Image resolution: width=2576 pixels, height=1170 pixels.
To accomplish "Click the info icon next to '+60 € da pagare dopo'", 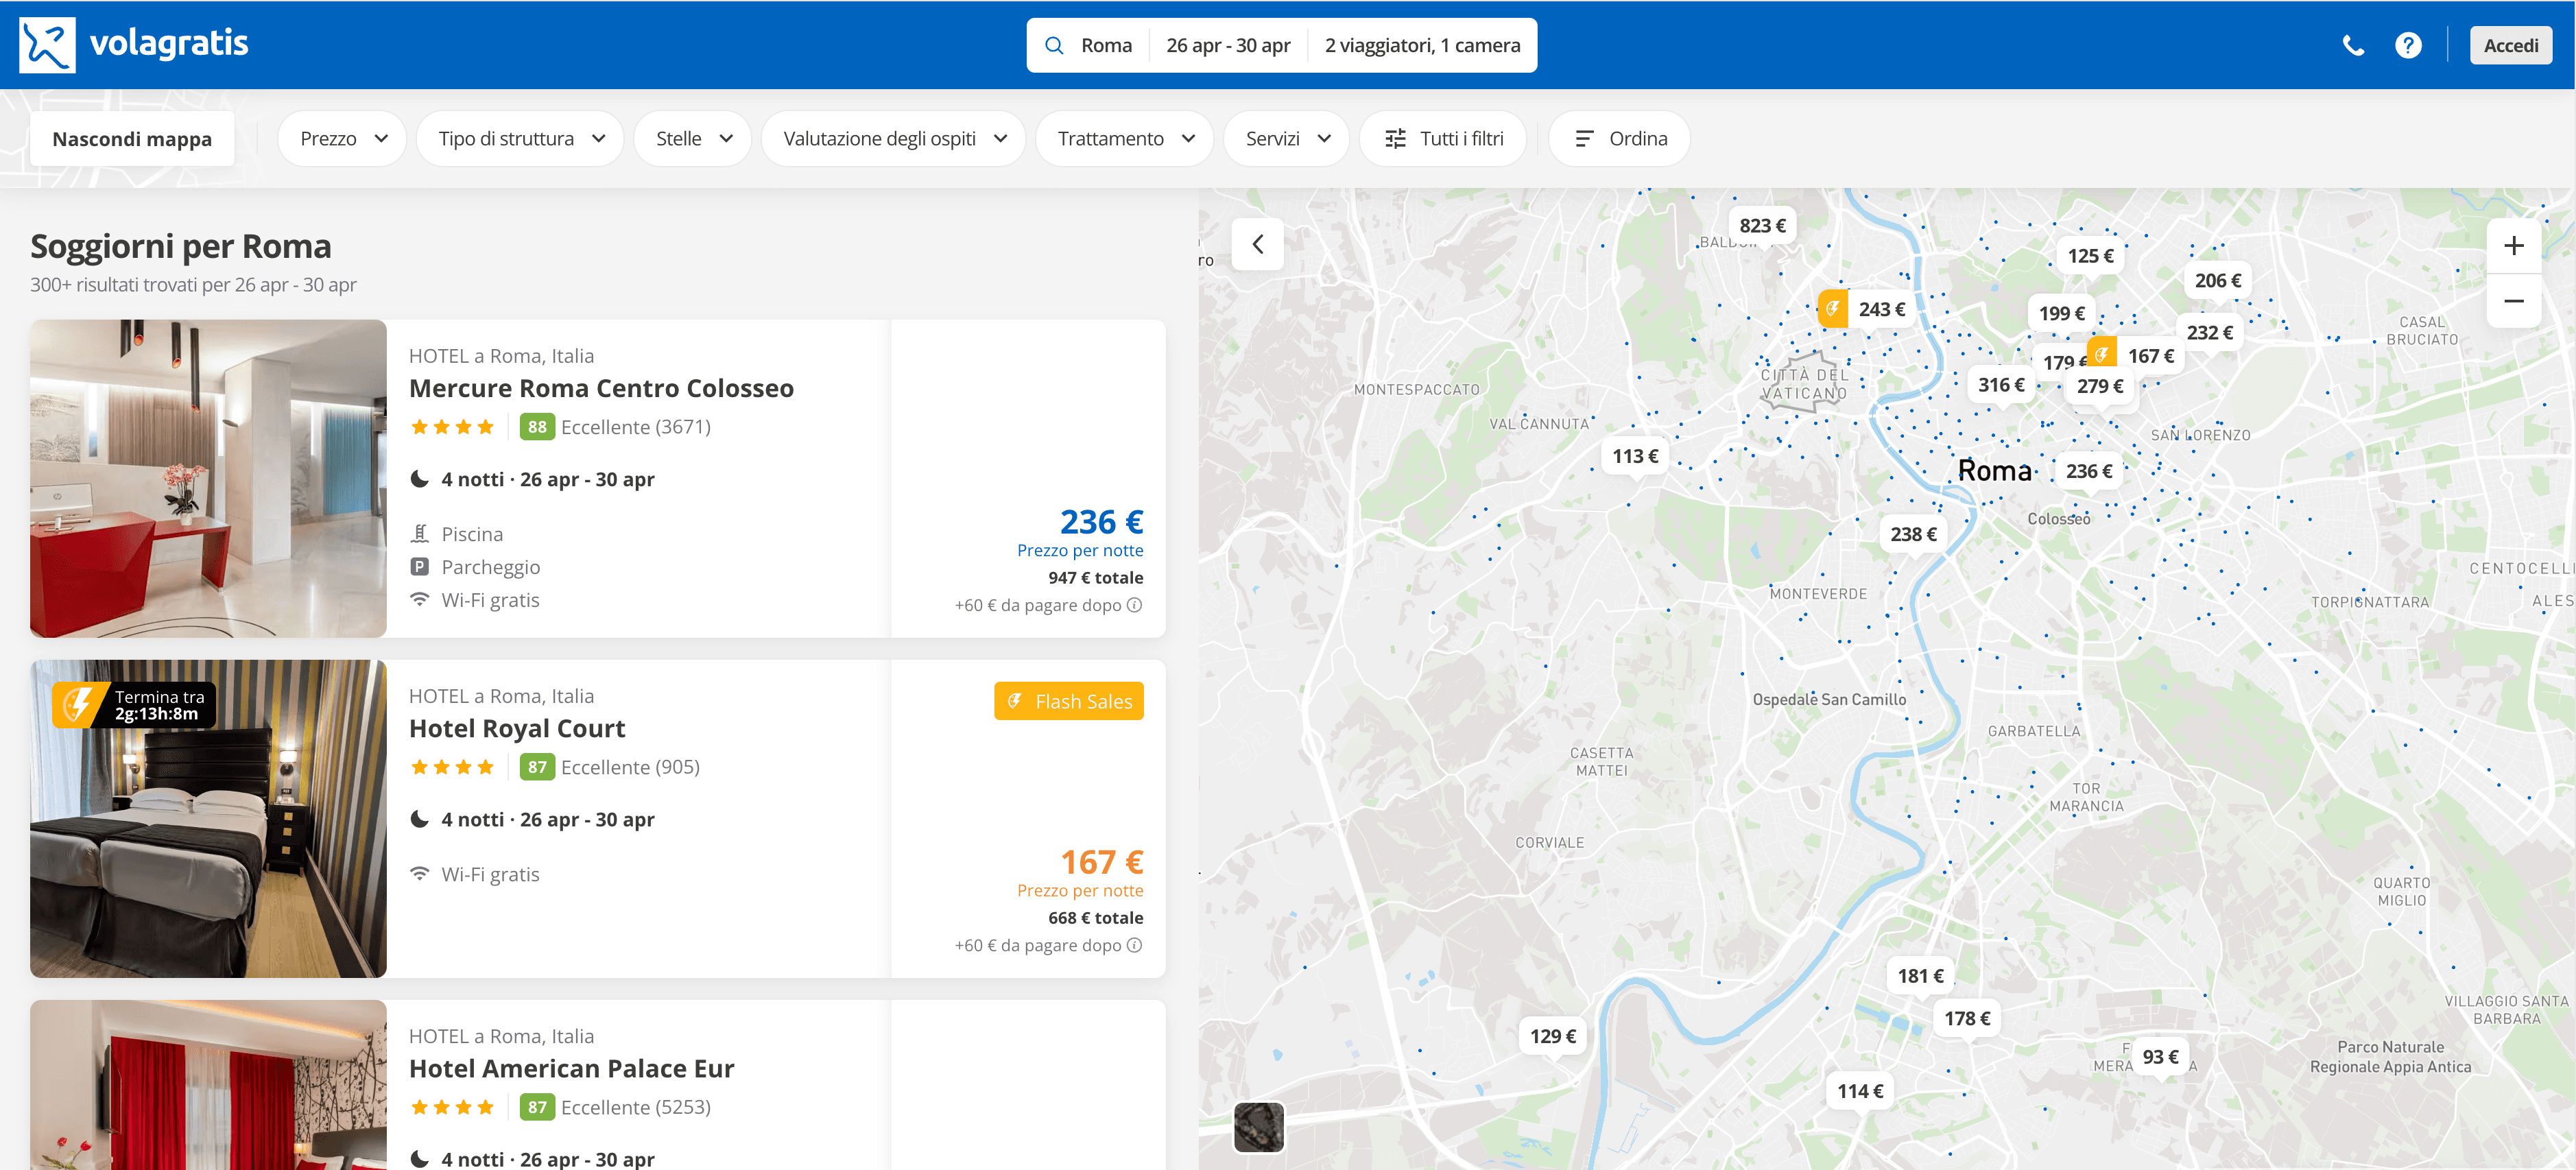I will coord(1135,605).
